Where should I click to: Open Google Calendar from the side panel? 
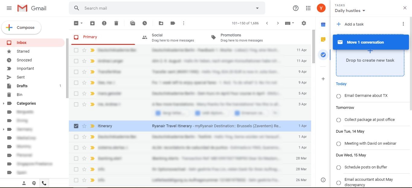323,24
